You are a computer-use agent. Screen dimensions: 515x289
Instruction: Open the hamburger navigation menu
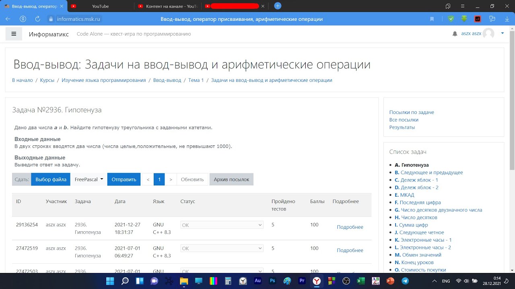coord(14,34)
